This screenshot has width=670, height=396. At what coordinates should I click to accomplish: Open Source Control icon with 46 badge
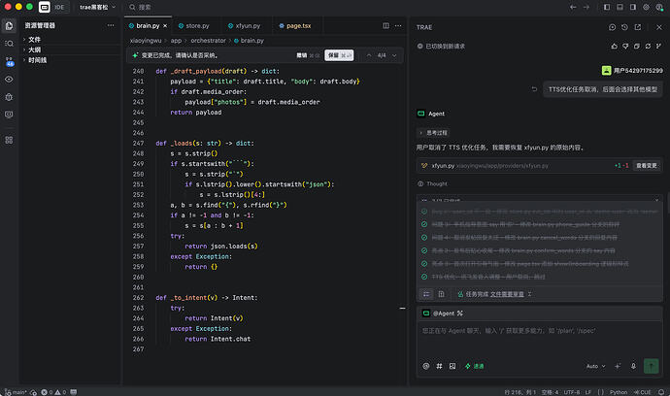click(9, 61)
